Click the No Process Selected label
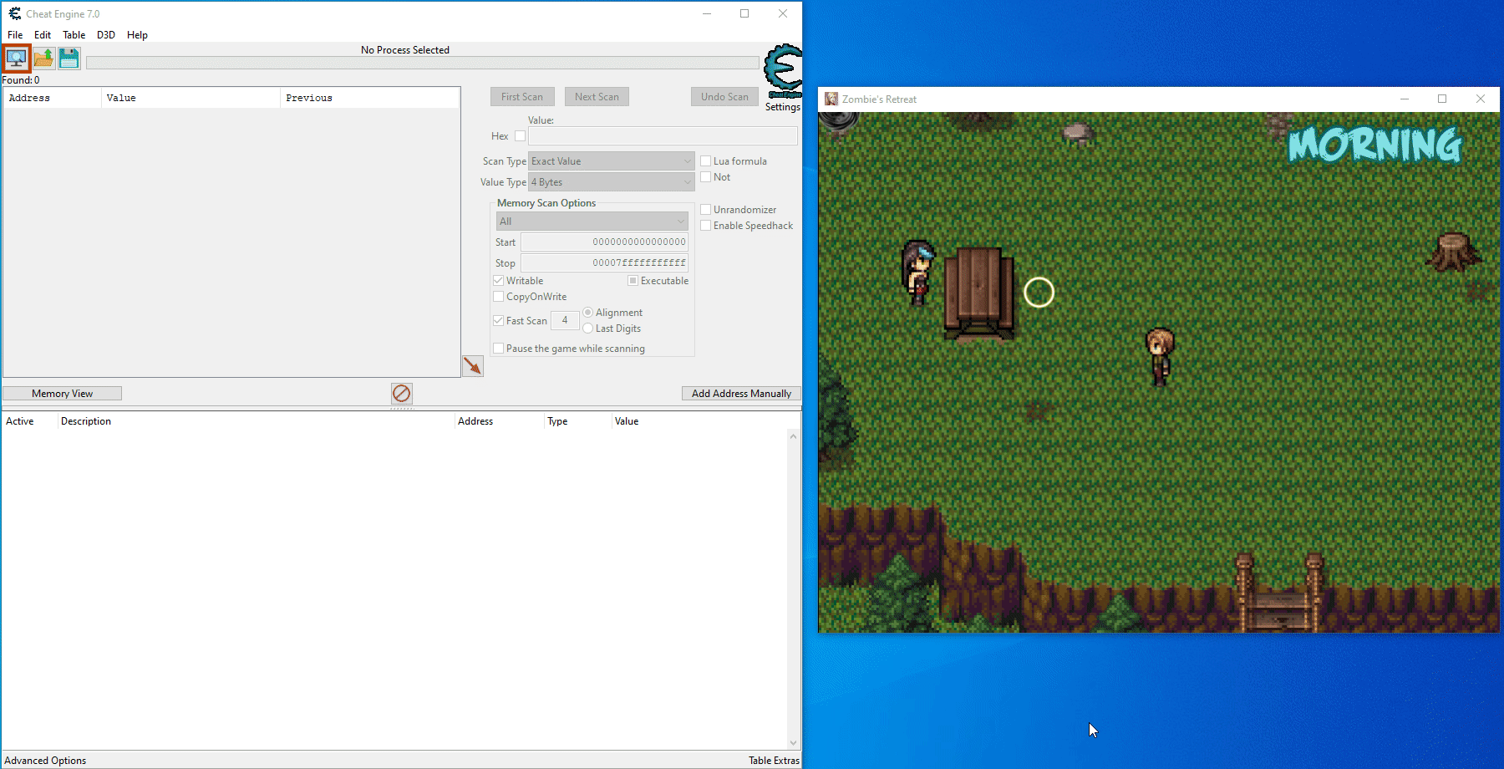 pos(405,50)
